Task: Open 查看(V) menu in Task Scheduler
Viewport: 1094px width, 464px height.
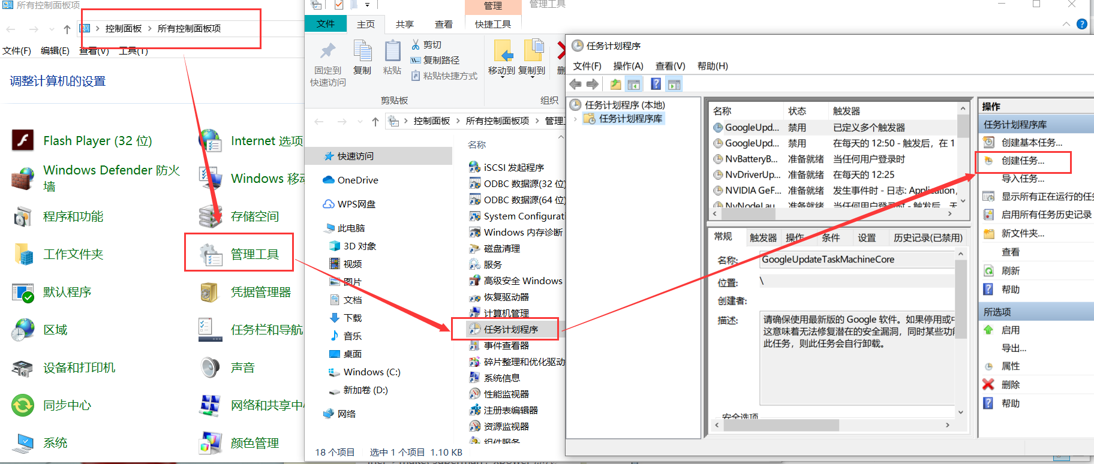Action: (x=670, y=66)
